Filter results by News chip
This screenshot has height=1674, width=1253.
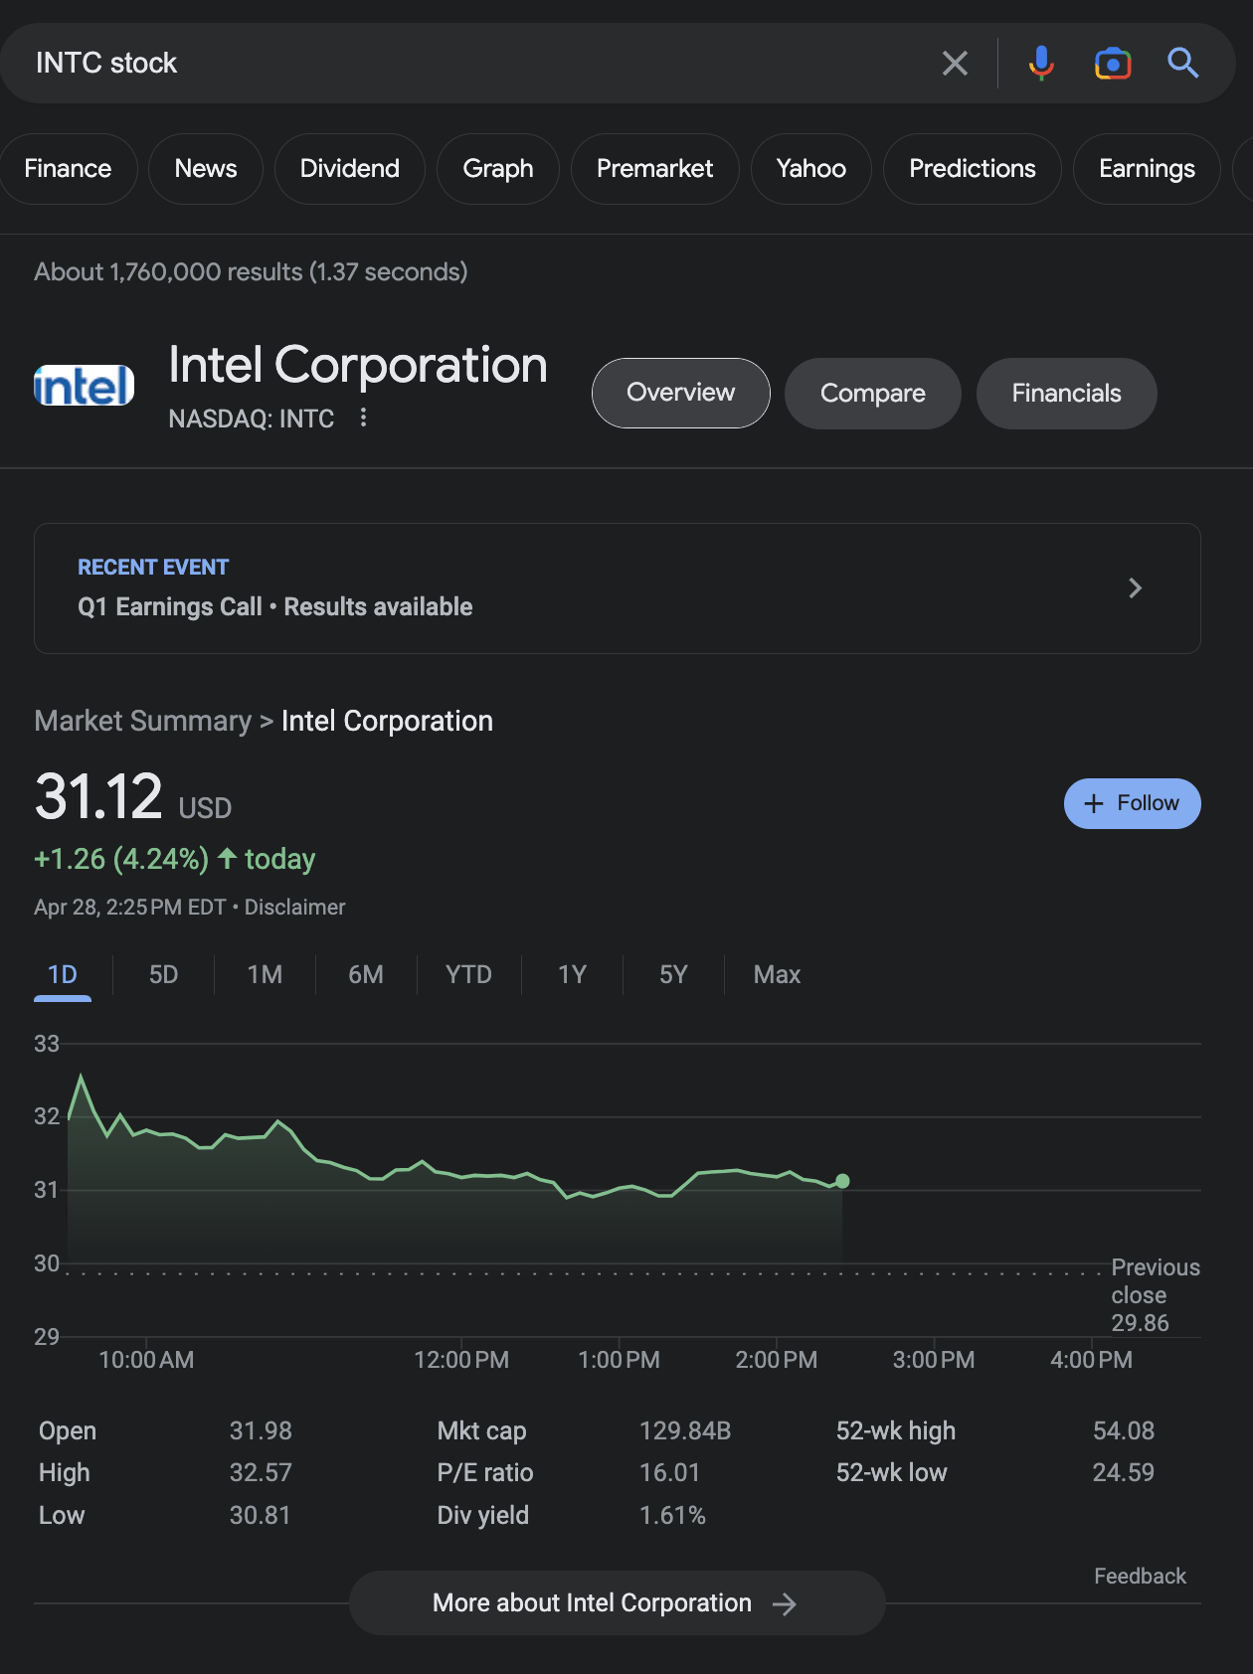click(x=206, y=169)
